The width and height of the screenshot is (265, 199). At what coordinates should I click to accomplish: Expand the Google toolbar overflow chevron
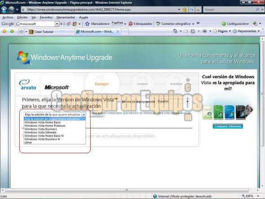click(198, 23)
